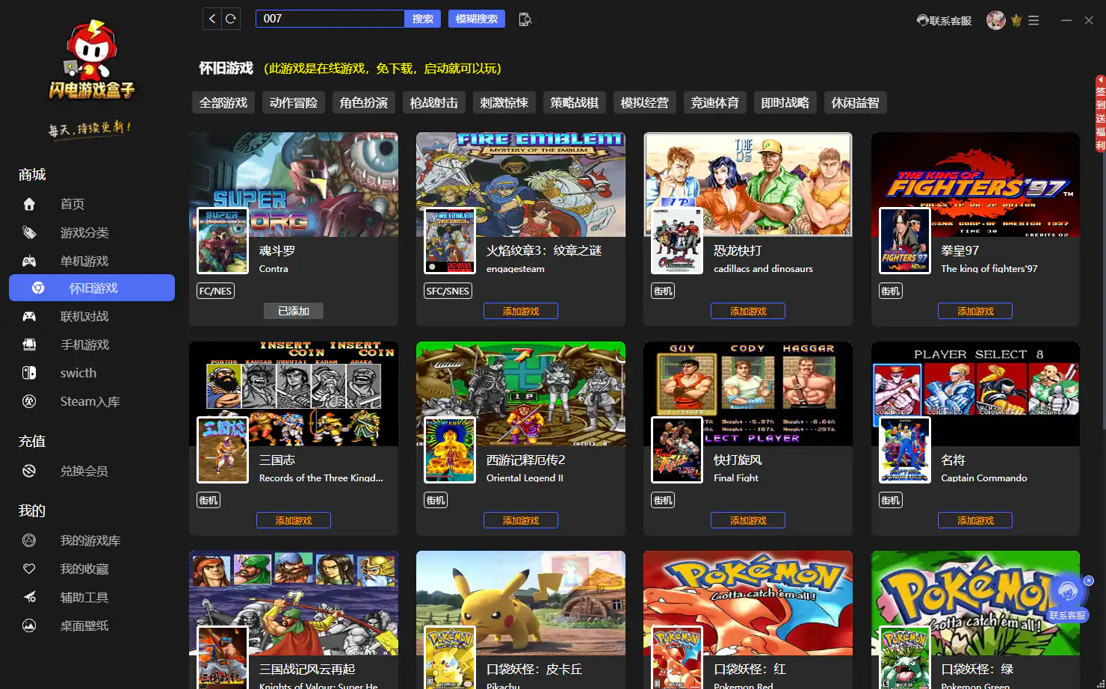Click the icon beside 手机游戏
The height and width of the screenshot is (689, 1106).
pyautogui.click(x=29, y=345)
